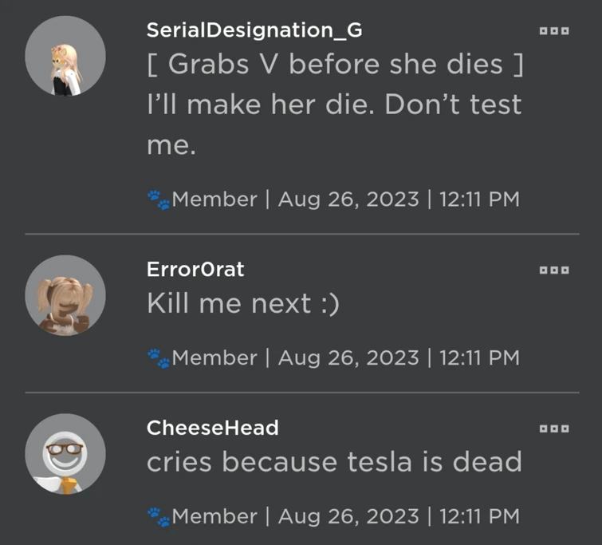
Task: Click the 12:11 PM timestamp on SerialDesignation_G's post
Action: [479, 199]
